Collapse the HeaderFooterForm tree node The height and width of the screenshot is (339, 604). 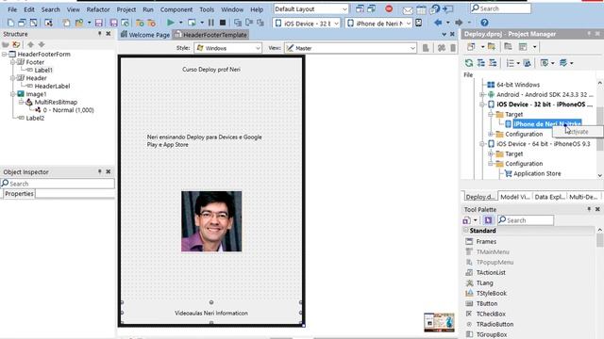[4, 55]
